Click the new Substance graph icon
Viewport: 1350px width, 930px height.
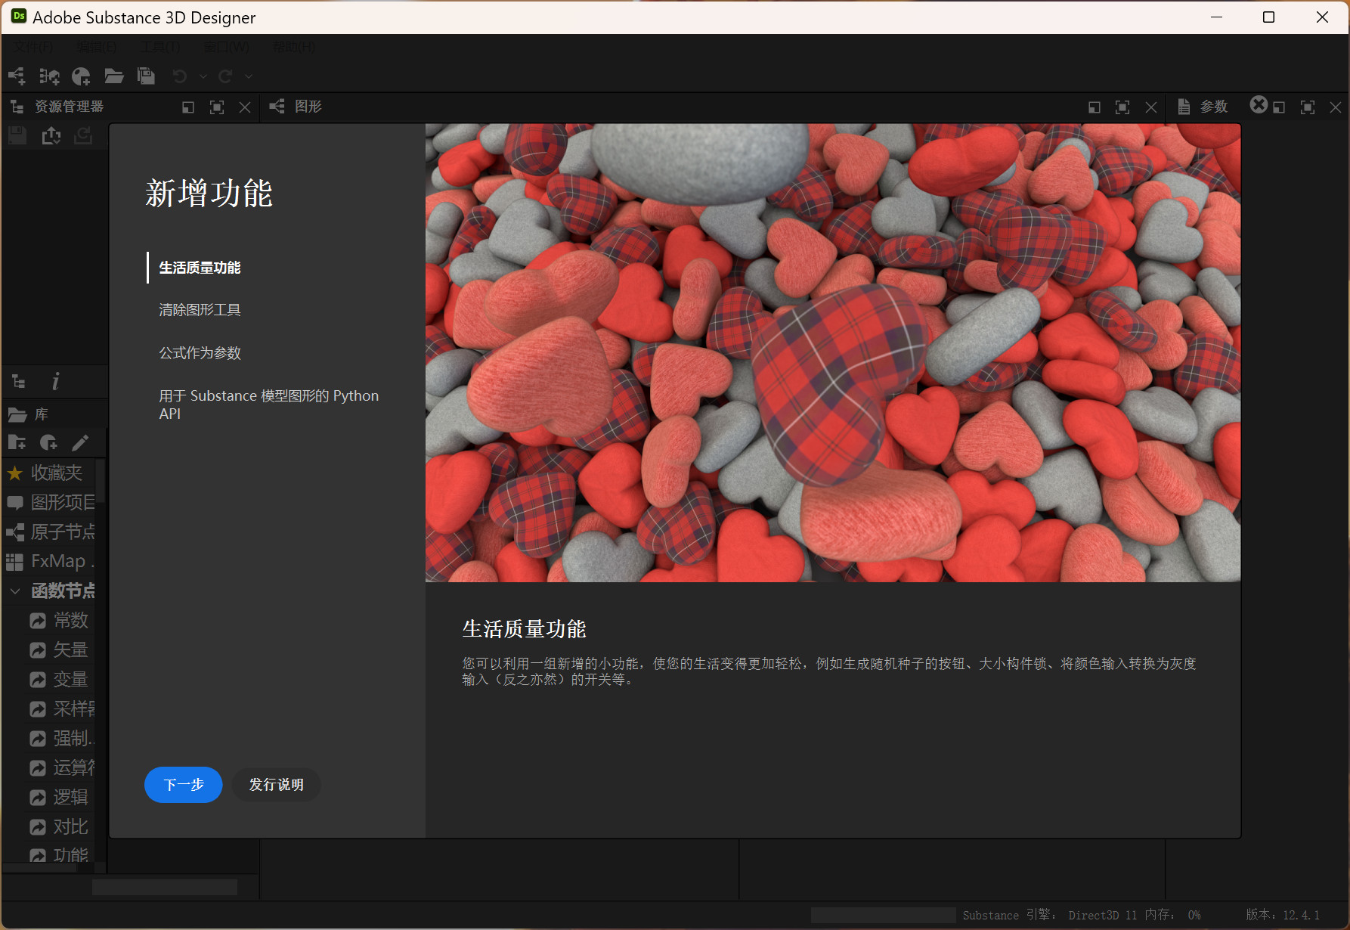click(16, 76)
